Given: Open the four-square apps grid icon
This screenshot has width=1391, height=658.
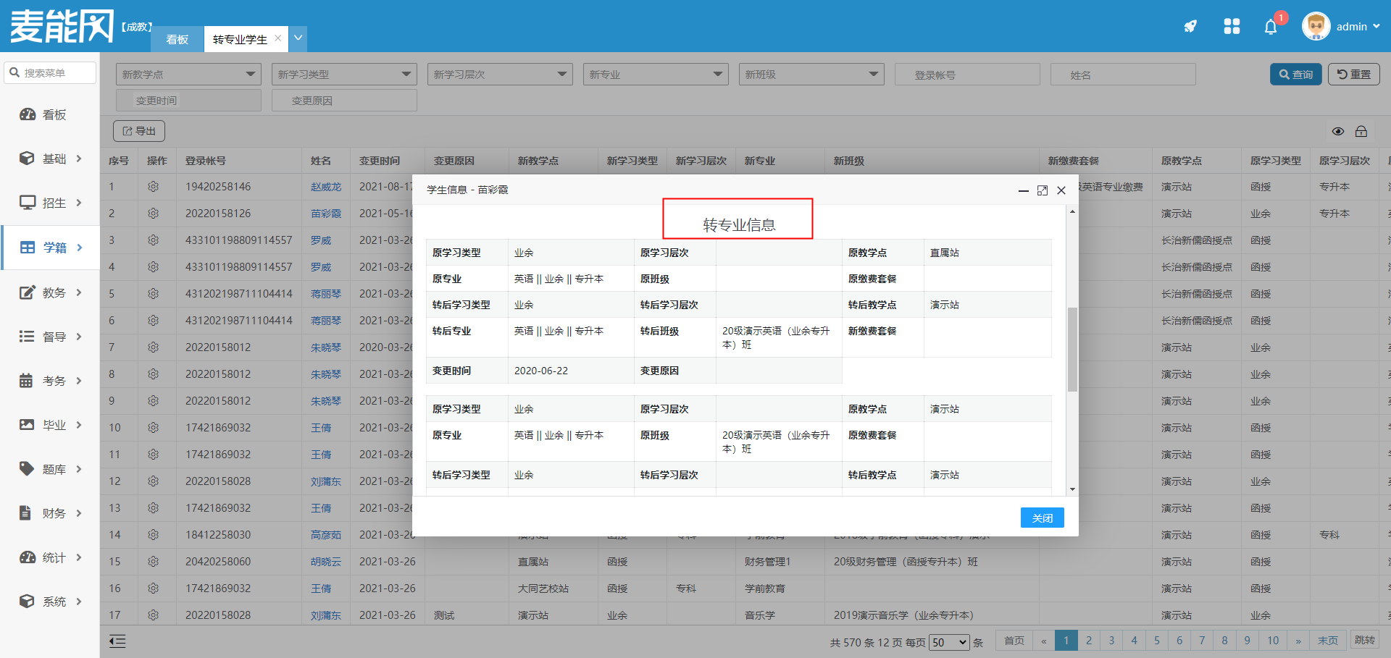Looking at the screenshot, I should pos(1232,27).
